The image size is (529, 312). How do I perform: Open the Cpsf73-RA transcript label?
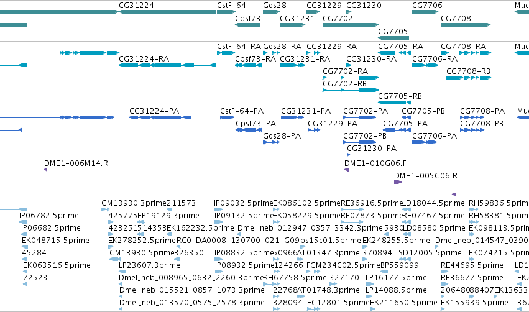click(255, 58)
